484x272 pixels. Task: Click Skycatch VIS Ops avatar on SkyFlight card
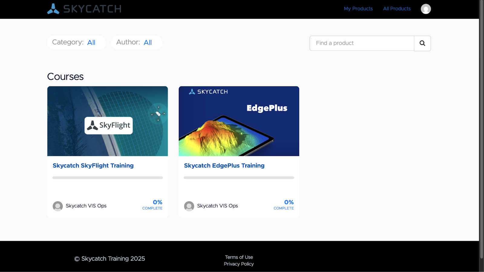(58, 206)
